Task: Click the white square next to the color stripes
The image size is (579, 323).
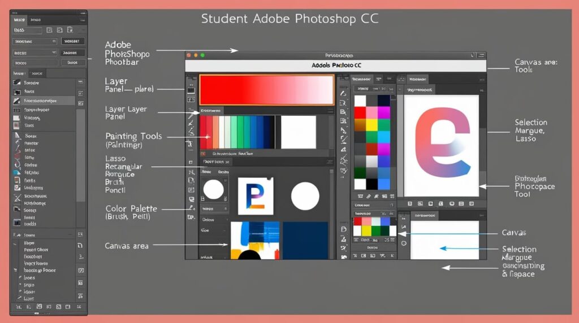Action: click(x=299, y=132)
